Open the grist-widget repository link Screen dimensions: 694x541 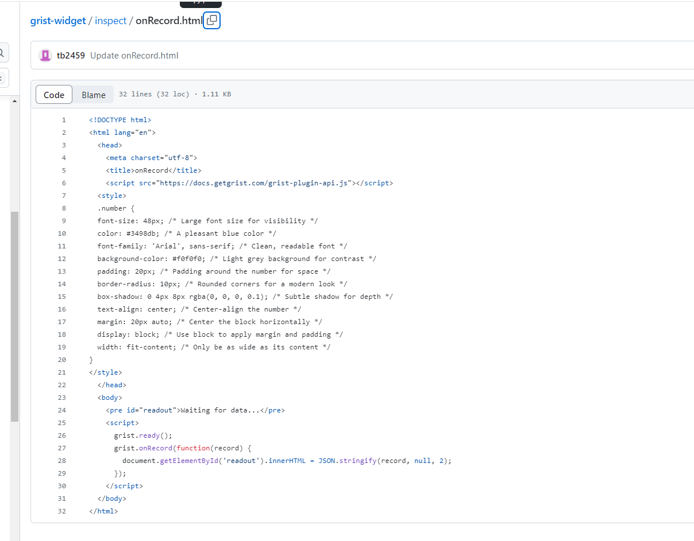point(58,21)
